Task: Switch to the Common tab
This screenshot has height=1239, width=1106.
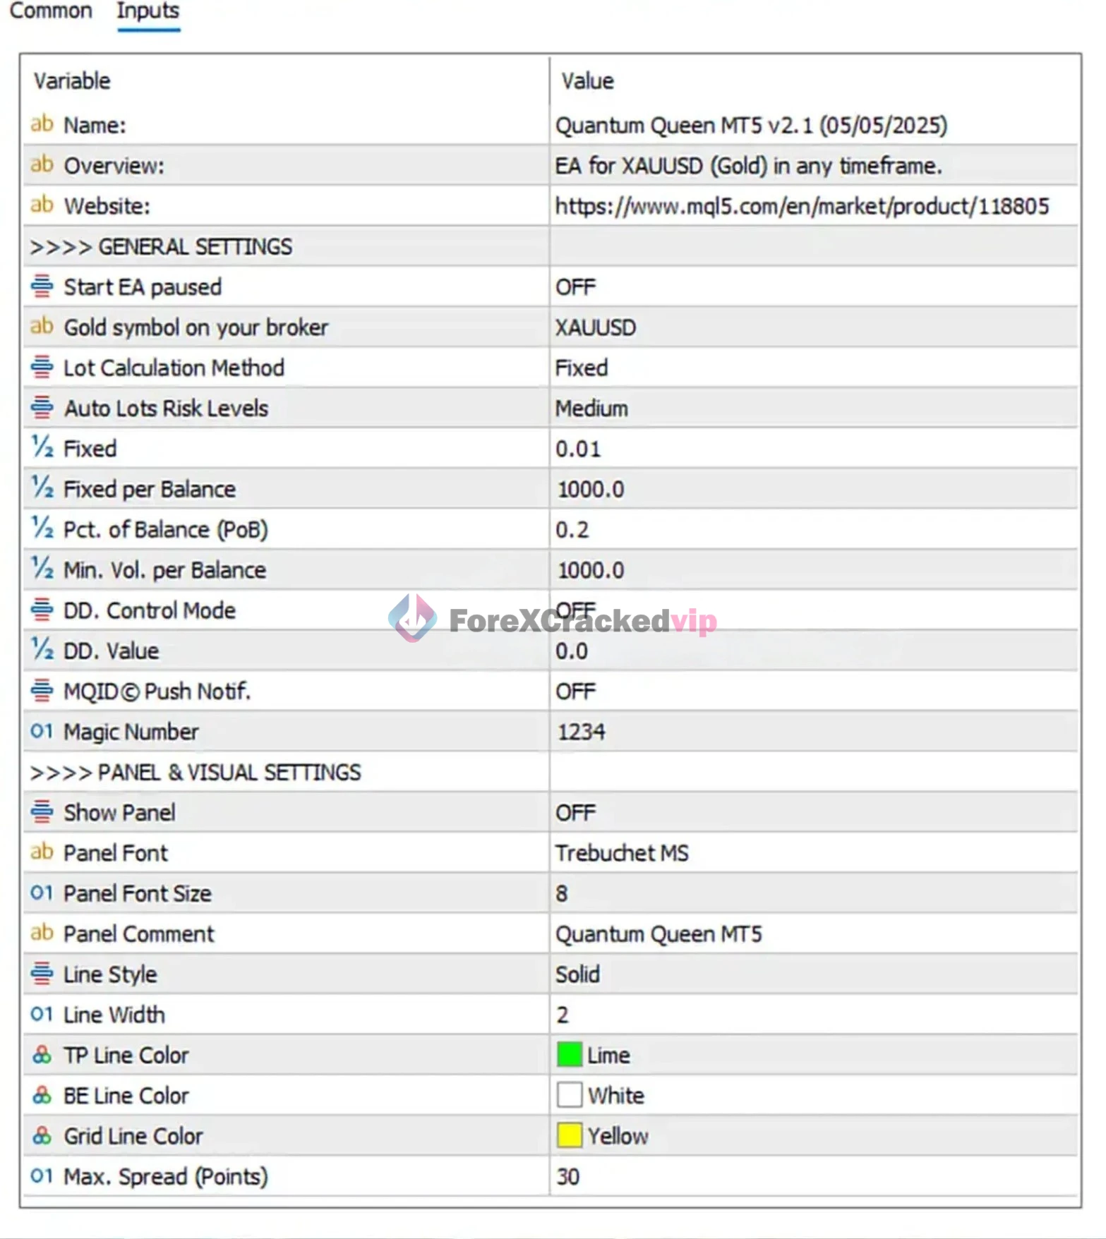Action: click(x=51, y=11)
